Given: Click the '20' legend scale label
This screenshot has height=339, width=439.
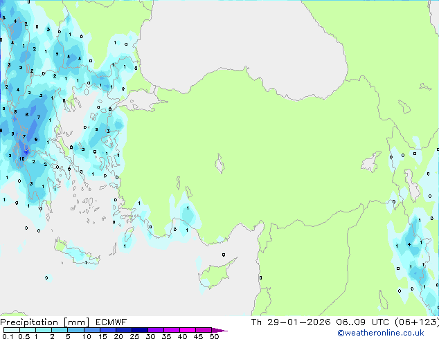Looking at the screenshot, I should 118,336.
